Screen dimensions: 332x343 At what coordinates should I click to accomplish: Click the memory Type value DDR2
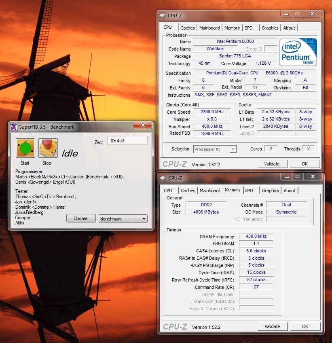(206, 205)
